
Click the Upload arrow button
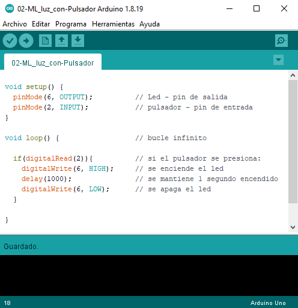[26, 41]
